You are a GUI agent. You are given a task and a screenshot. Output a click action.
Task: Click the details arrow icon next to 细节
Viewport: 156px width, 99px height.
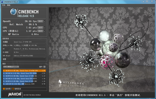pyautogui.click(x=44, y=67)
